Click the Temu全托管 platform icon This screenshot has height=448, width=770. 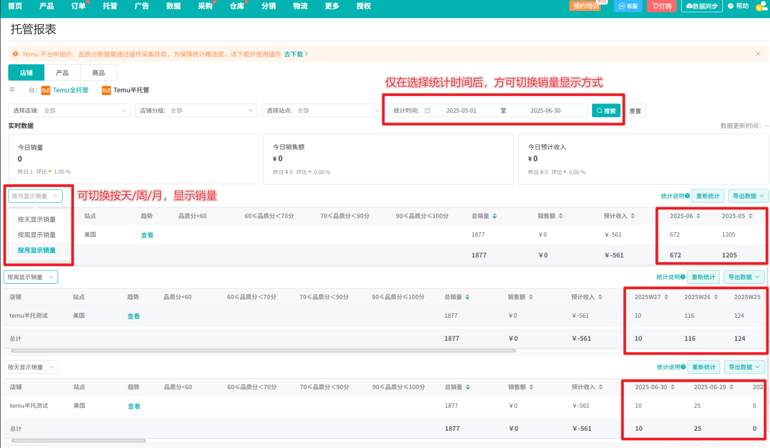tap(46, 90)
